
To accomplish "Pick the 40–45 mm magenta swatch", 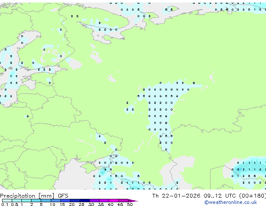I will 114,201.
